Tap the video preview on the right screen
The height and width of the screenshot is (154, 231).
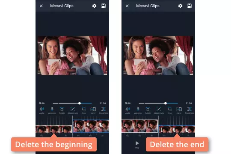pyautogui.click(x=158, y=56)
